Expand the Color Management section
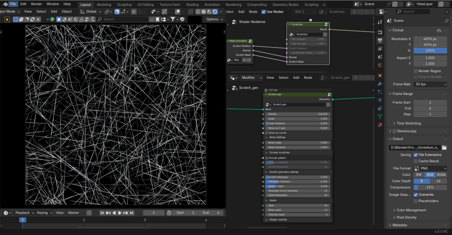The height and width of the screenshot is (235, 452). tap(411, 210)
